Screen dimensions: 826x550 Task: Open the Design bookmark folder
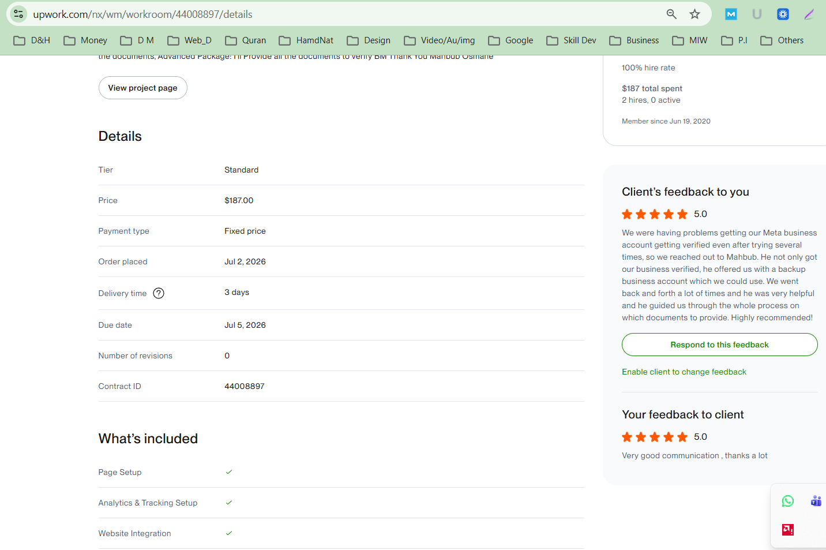tap(369, 40)
